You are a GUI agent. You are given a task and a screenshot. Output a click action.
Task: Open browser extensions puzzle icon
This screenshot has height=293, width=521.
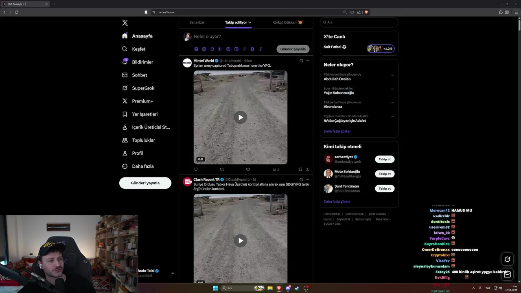click(x=501, y=12)
